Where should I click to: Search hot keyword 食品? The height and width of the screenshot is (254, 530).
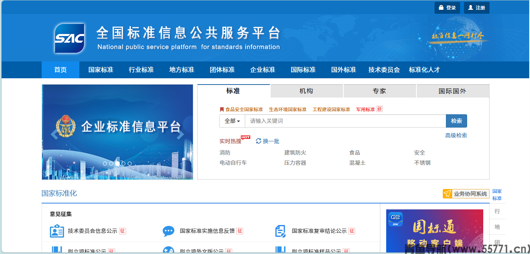355,153
